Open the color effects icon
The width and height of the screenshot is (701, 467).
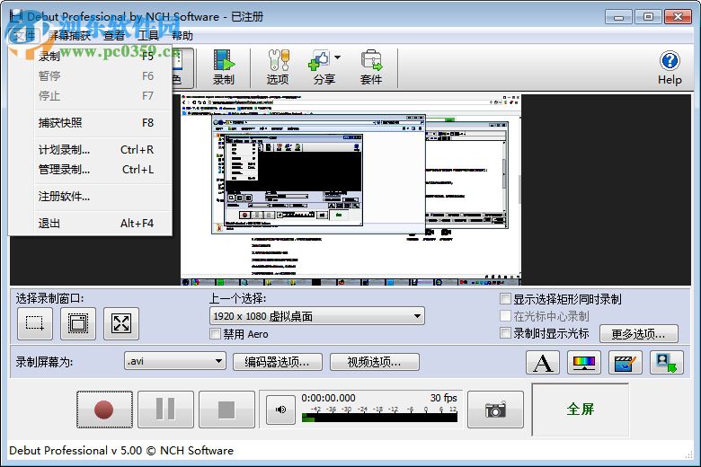tap(584, 363)
